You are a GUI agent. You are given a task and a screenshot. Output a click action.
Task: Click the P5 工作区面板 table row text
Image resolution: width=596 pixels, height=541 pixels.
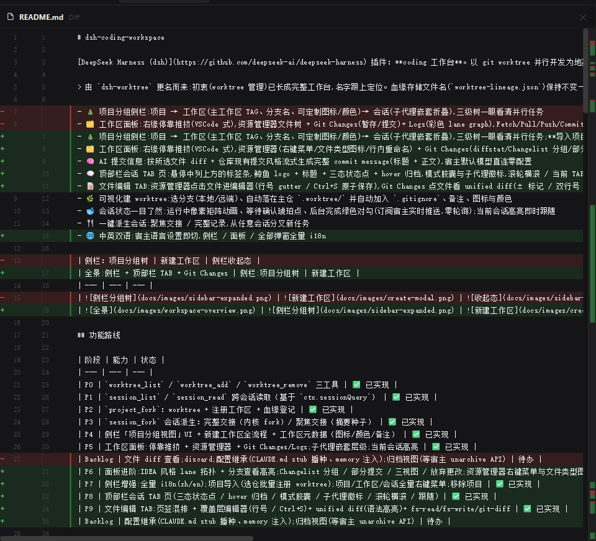tap(277, 447)
